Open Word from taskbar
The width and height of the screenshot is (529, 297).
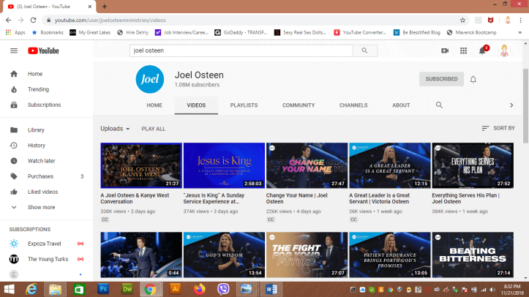click(271, 289)
